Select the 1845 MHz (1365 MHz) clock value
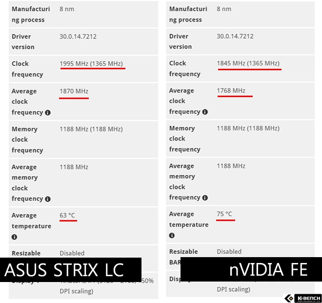Viewport: 322px width, 303px height. click(x=248, y=63)
